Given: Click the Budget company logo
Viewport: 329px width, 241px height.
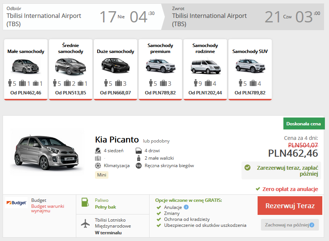Looking at the screenshot, I should 16,203.
